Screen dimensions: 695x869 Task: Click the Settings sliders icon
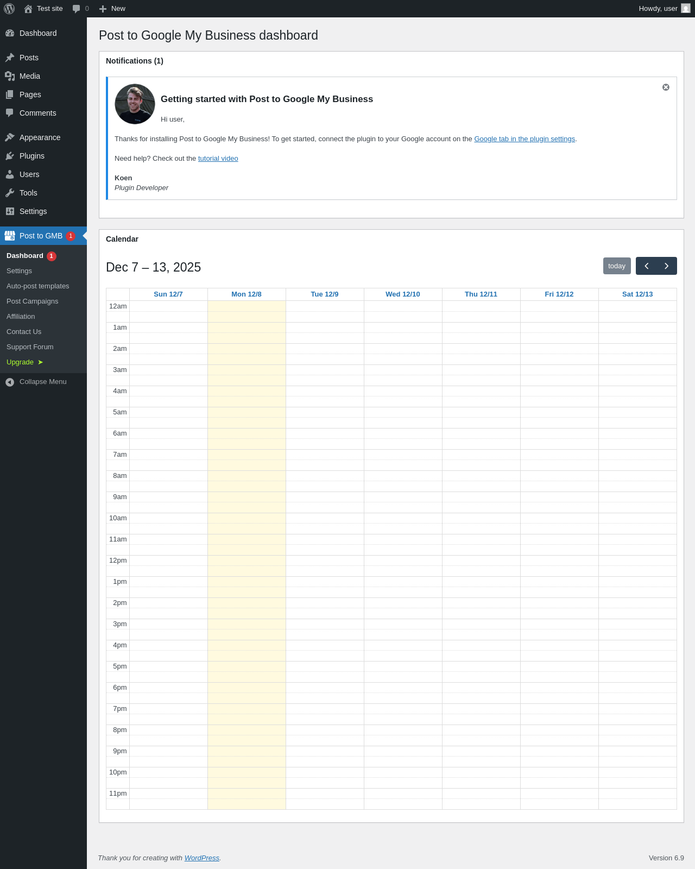click(10, 211)
